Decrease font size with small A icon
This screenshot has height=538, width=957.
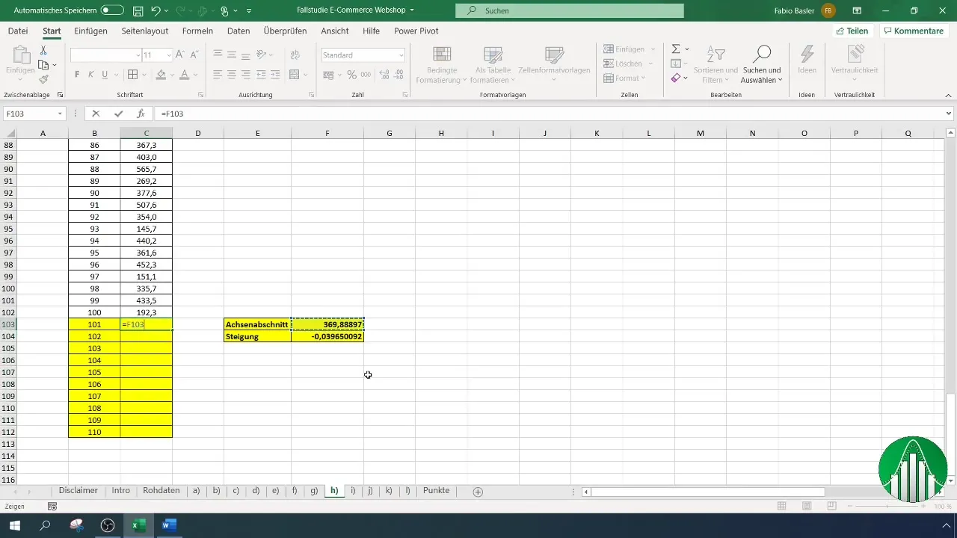194,55
